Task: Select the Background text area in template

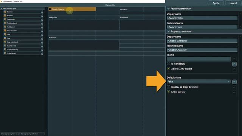Action: coord(84,25)
